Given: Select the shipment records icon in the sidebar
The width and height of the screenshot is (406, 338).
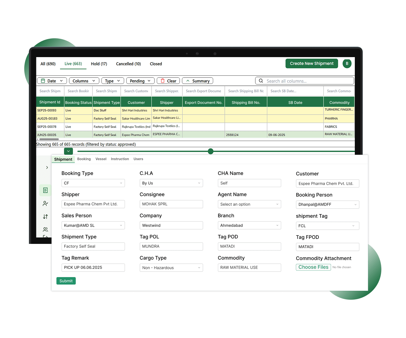Looking at the screenshot, I should click(45, 190).
